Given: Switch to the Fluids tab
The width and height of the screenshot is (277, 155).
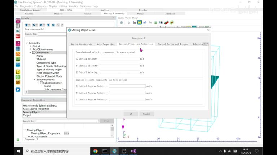Looking at the screenshot, I should 87,14.
